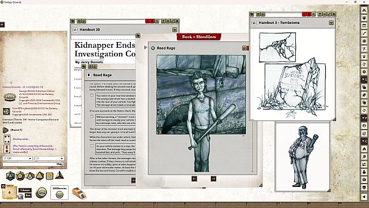This screenshot has height=208, width=369.
Task: Click the Chat send button
Action: 60,164
